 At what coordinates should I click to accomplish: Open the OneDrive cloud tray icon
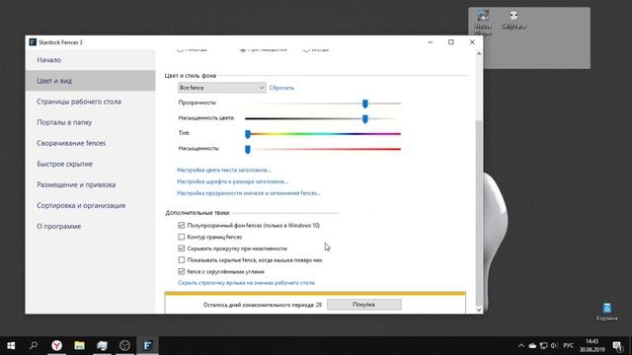pos(532,346)
